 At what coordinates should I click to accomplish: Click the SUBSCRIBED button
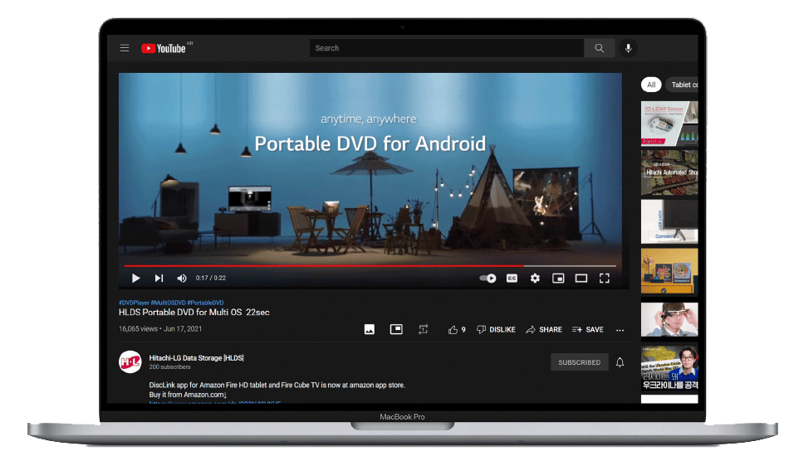pyautogui.click(x=579, y=362)
